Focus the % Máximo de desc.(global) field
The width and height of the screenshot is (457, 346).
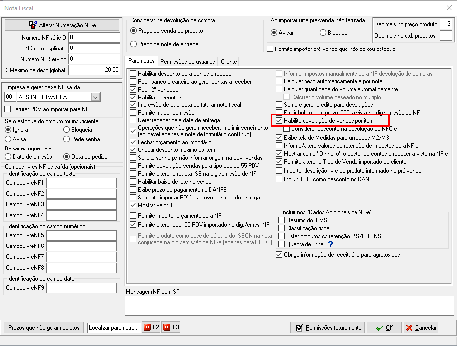click(95, 70)
